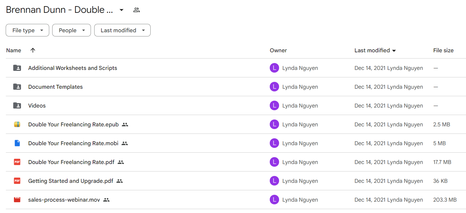Screen dimensions: 466x213
Task: Click the epub archive file icon
Action: [x=17, y=124]
